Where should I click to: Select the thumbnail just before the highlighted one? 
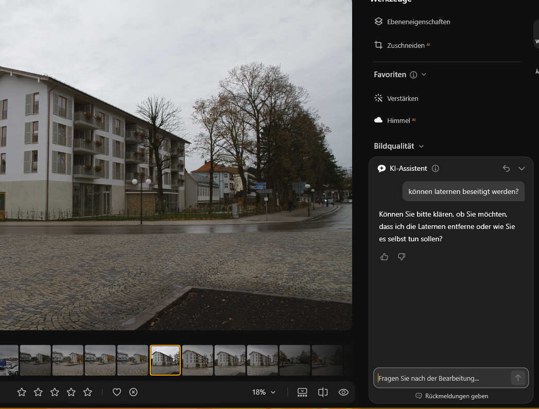(133, 360)
